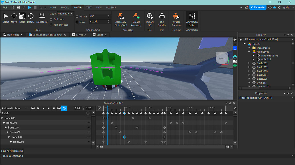Open the LocalScript editing tab
The width and height of the screenshot is (295, 165).
click(x=47, y=35)
